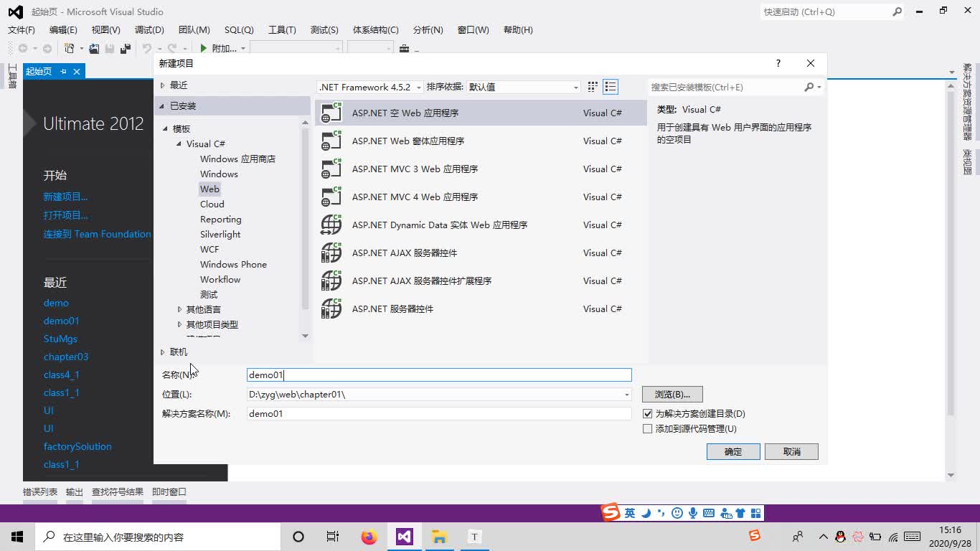Click the search magnifier in template search box

point(809,87)
